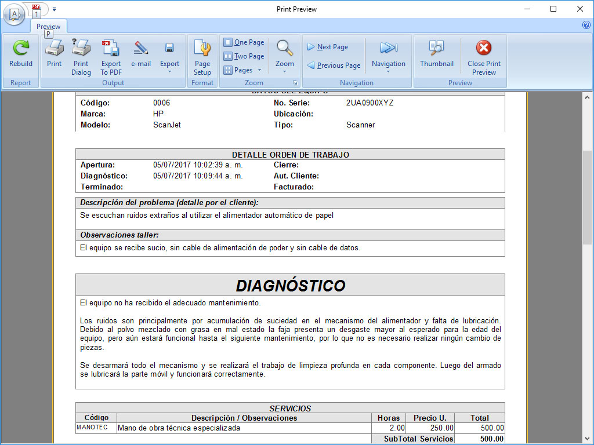Click the ScanJet model value
Viewport: 594px width, 445px height.
coord(167,125)
